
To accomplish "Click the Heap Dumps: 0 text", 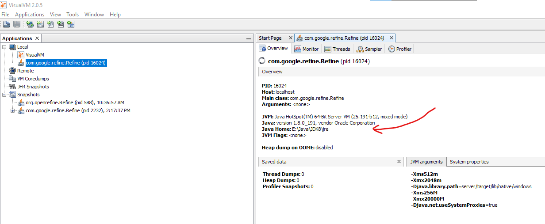I will [281, 180].
